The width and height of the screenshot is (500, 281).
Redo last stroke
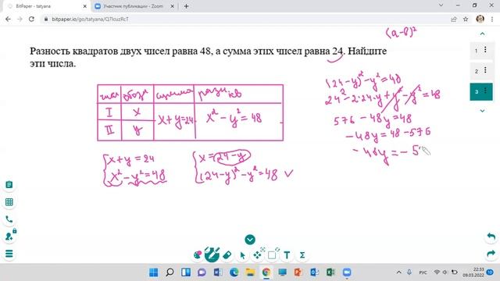(x=491, y=254)
